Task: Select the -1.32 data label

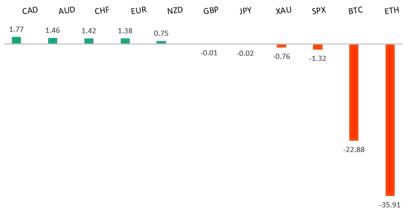Action: 318,58
